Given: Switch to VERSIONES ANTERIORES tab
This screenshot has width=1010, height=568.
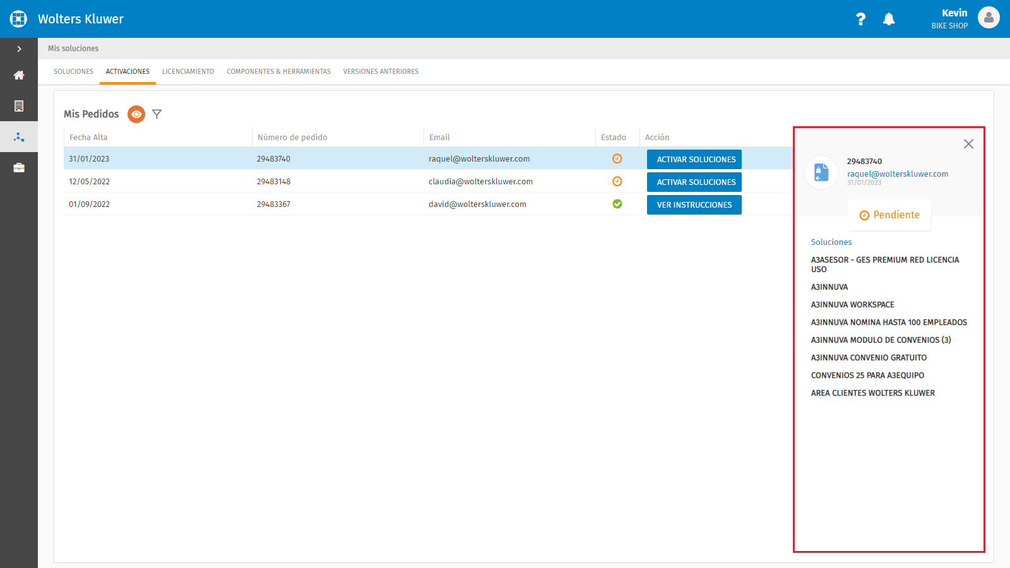Looking at the screenshot, I should 381,71.
